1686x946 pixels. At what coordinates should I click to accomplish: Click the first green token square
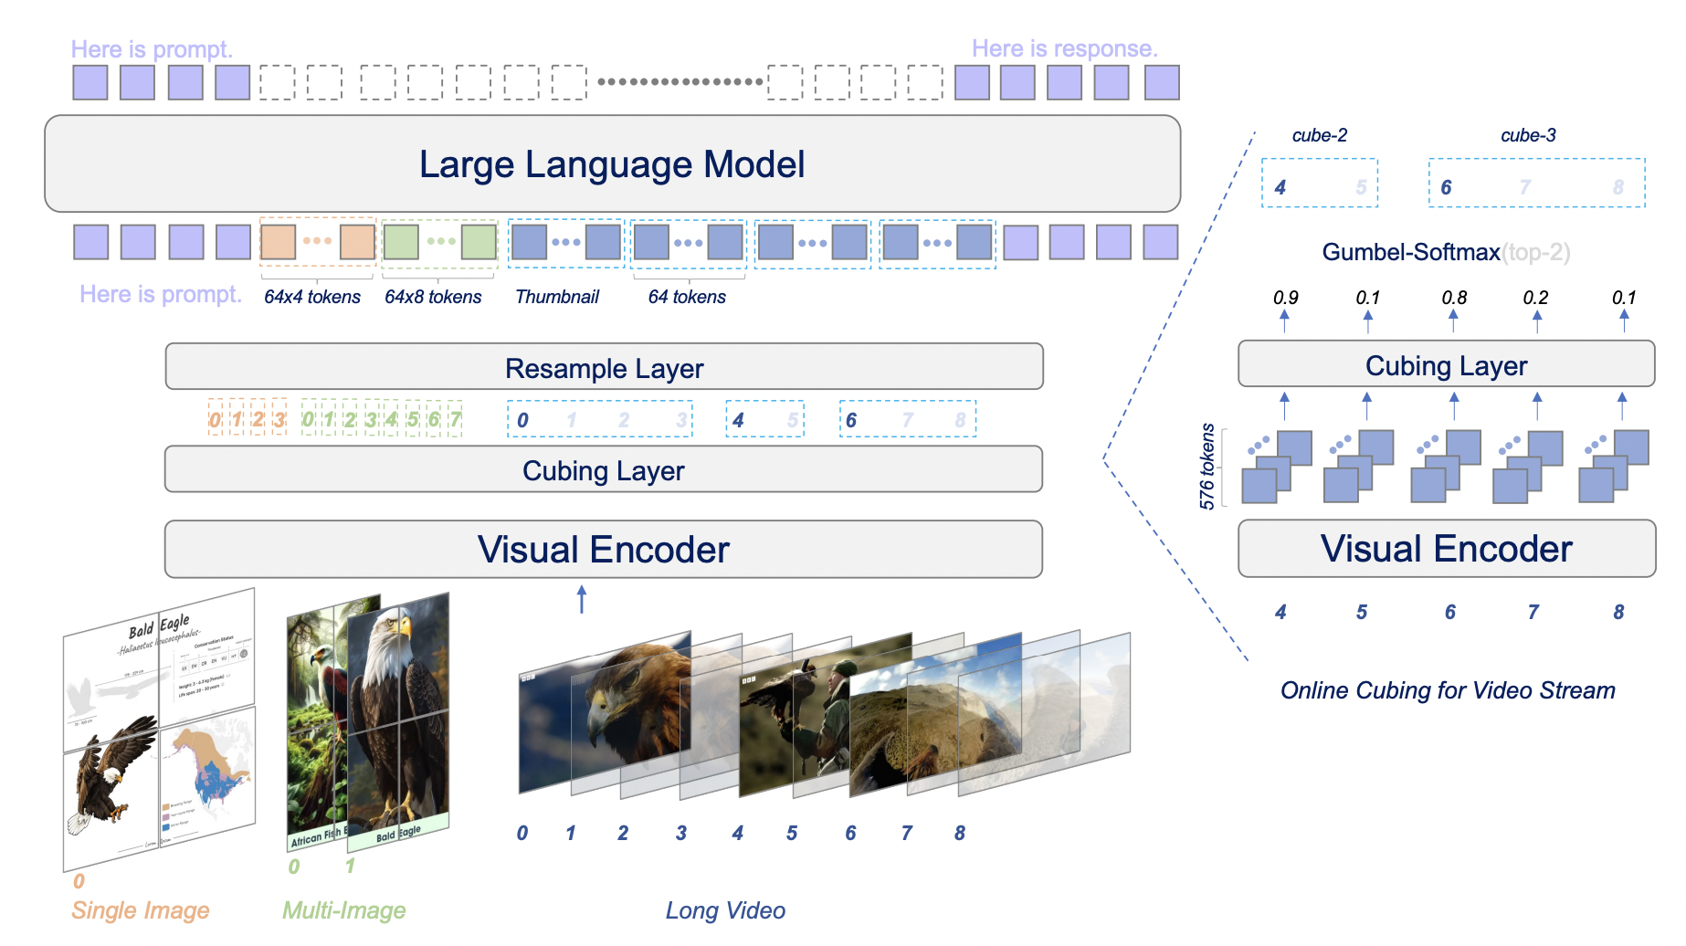click(400, 242)
